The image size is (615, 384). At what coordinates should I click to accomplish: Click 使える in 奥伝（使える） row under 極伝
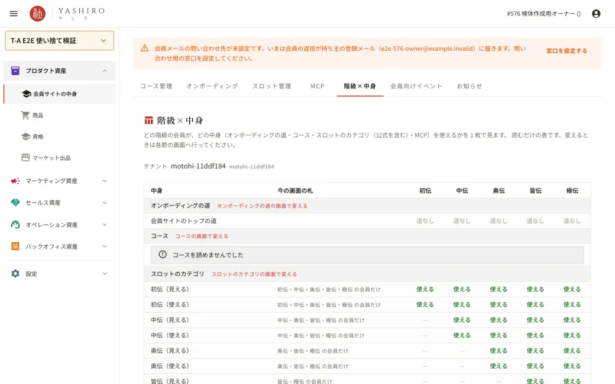click(572, 366)
